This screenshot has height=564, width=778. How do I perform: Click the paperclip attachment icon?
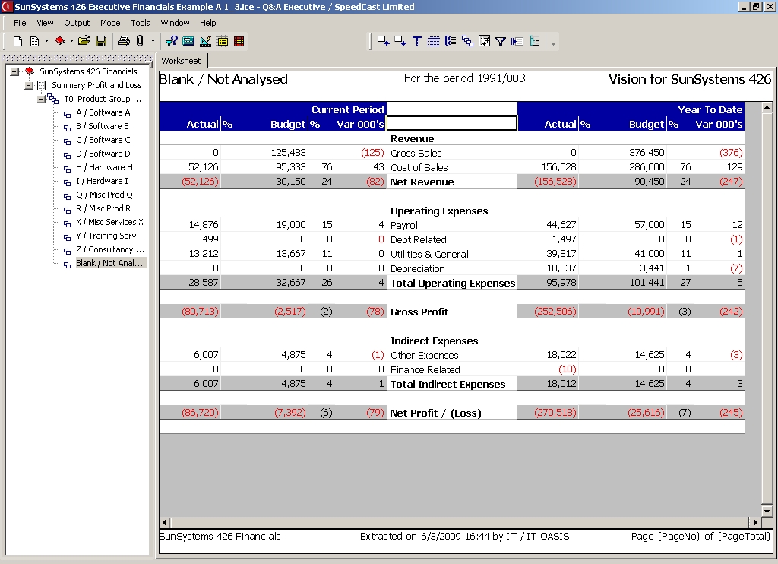tap(140, 41)
